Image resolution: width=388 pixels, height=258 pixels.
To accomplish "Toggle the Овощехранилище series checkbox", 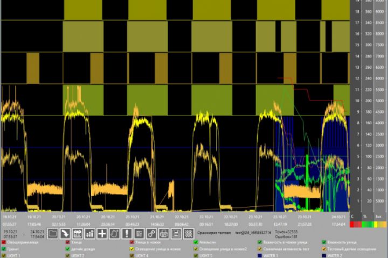I will tap(4, 242).
